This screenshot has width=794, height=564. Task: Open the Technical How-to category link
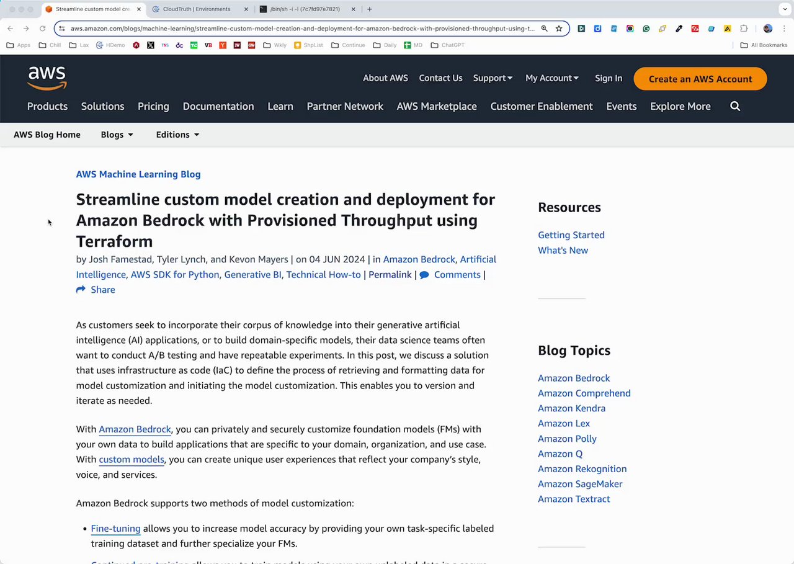pyautogui.click(x=323, y=275)
